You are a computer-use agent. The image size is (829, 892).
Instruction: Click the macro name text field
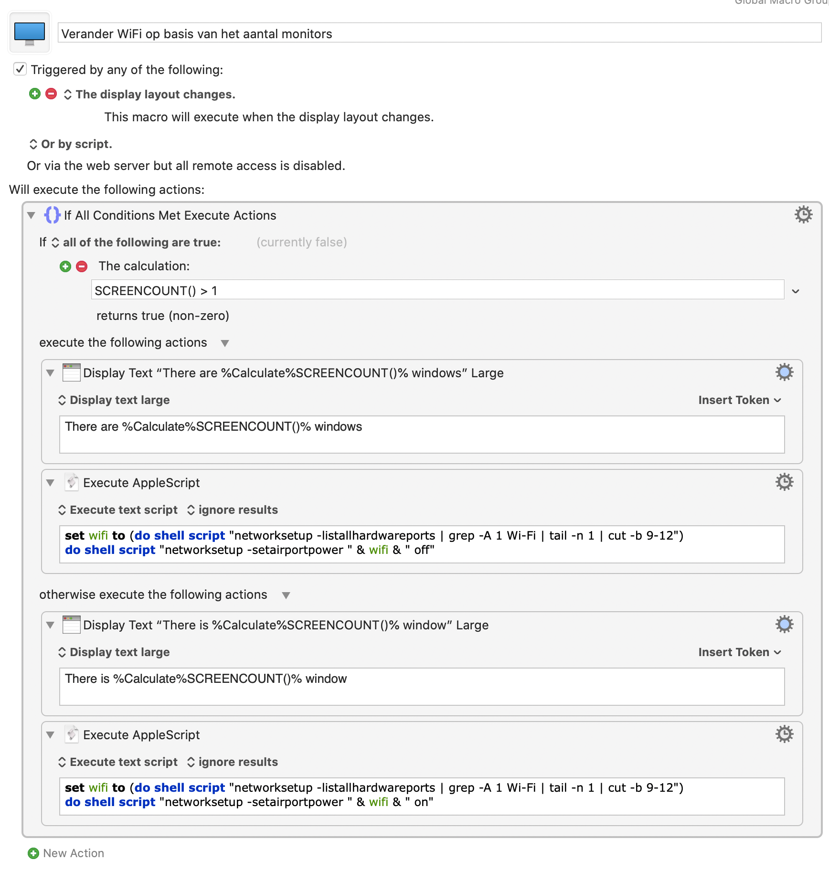439,33
